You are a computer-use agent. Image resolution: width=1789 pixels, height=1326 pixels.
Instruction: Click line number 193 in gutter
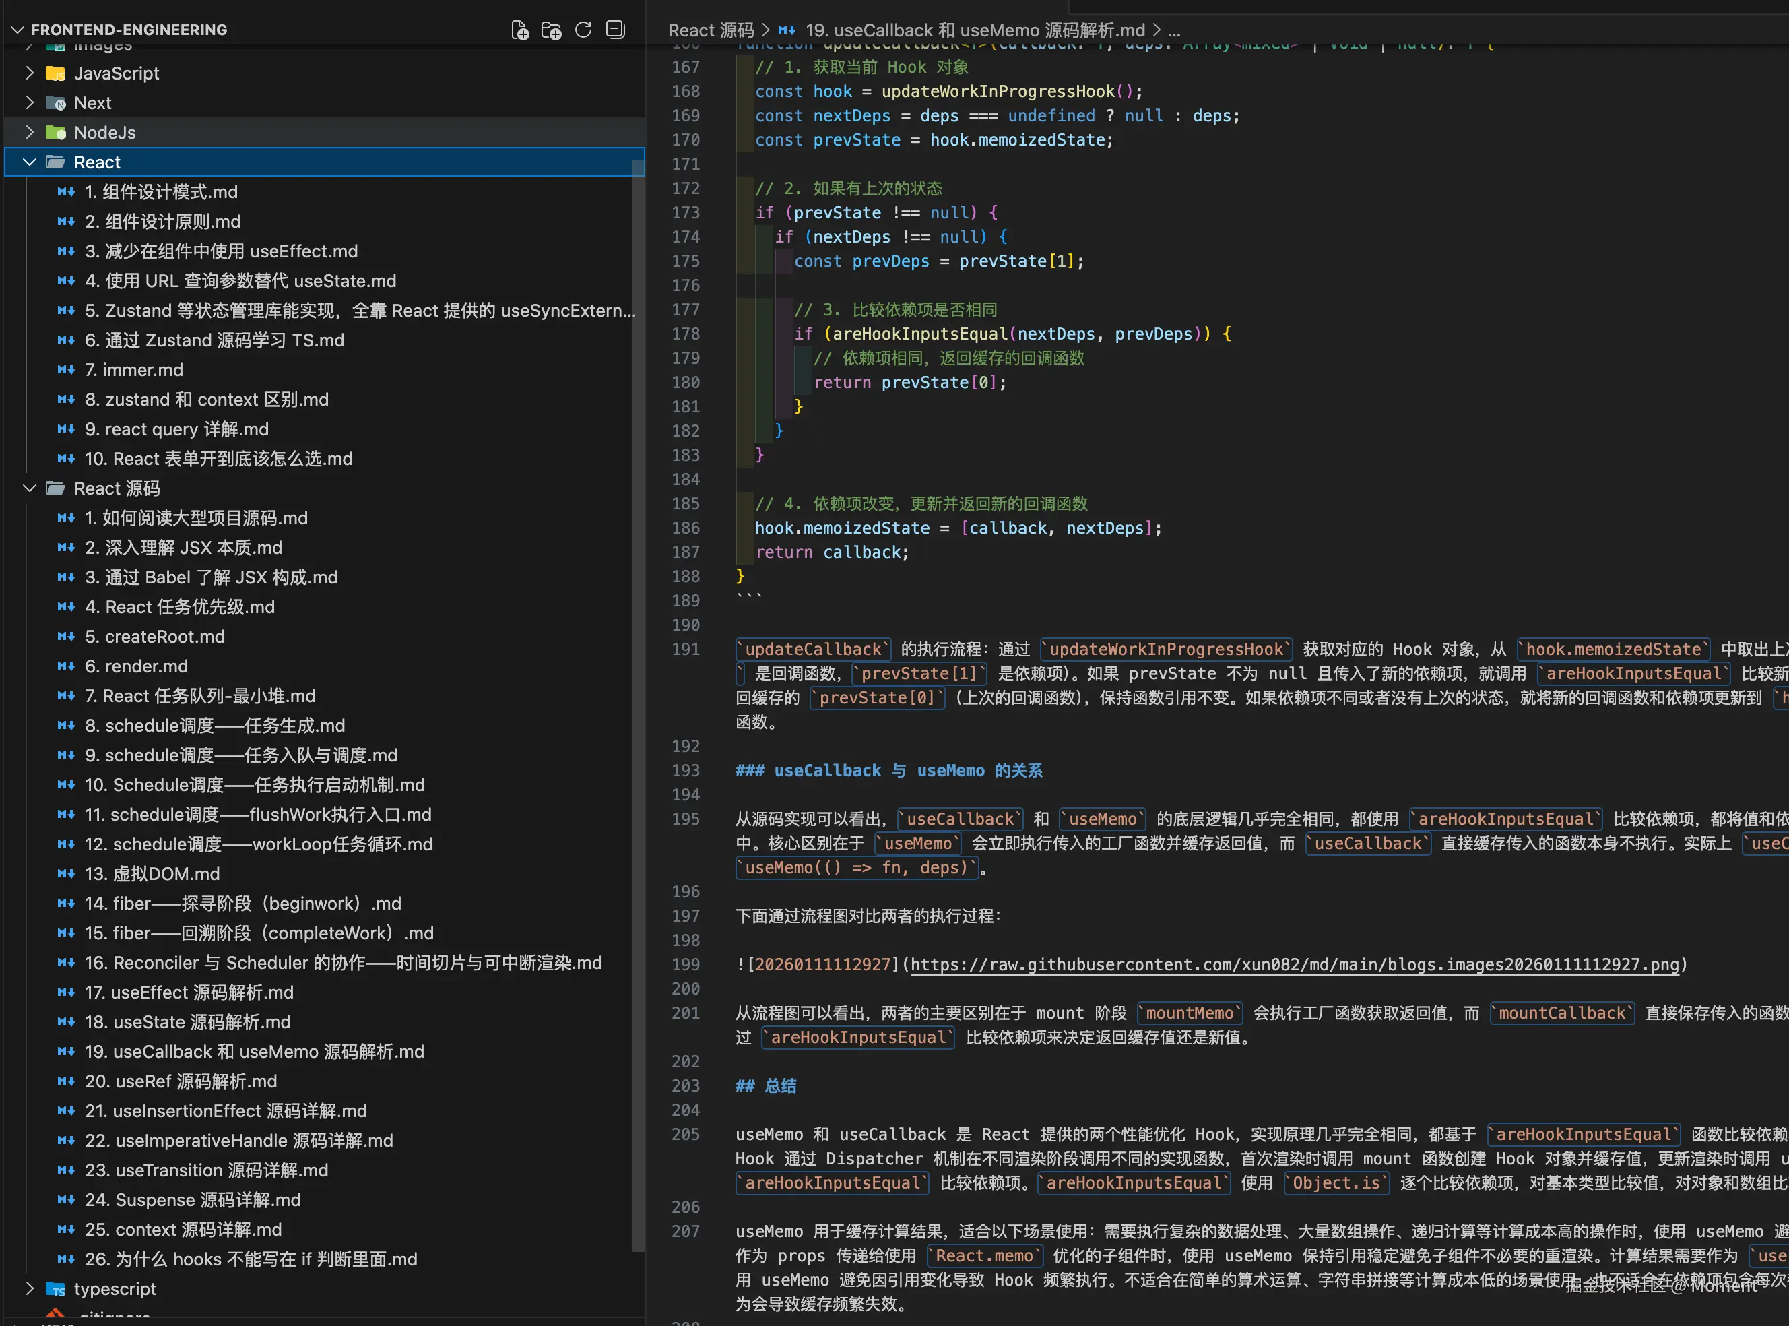[685, 771]
